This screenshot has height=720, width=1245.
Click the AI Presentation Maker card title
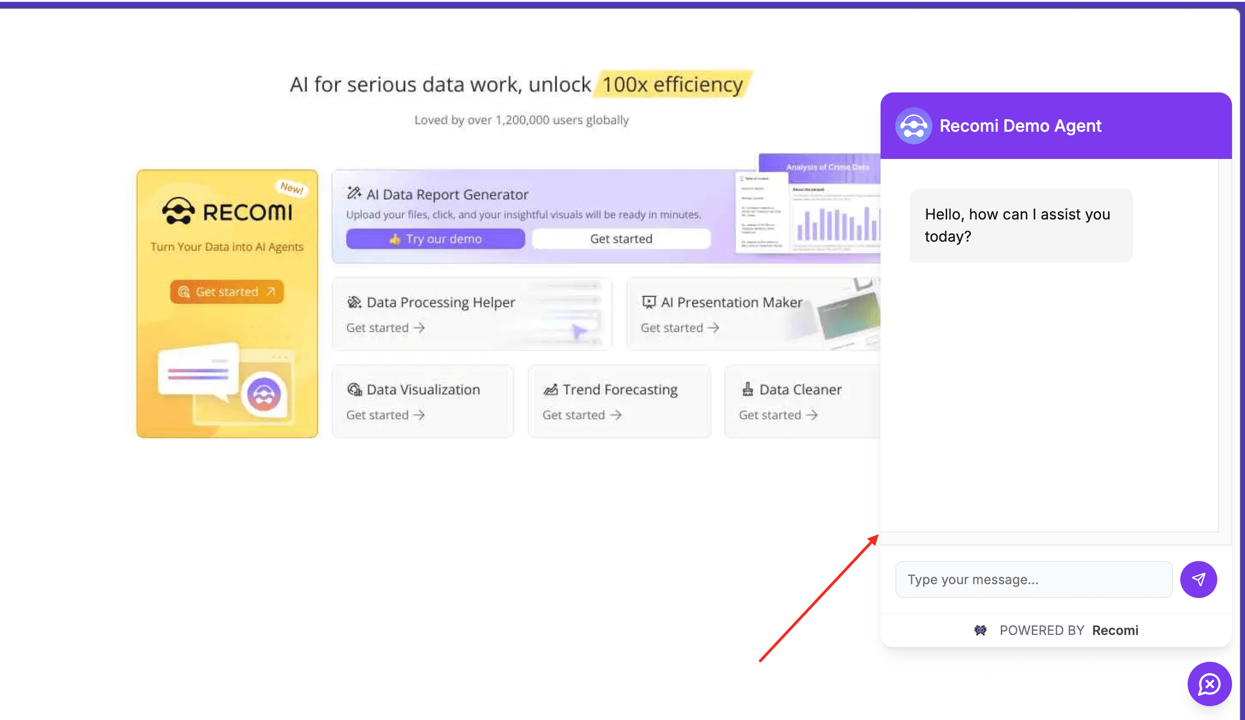point(732,302)
